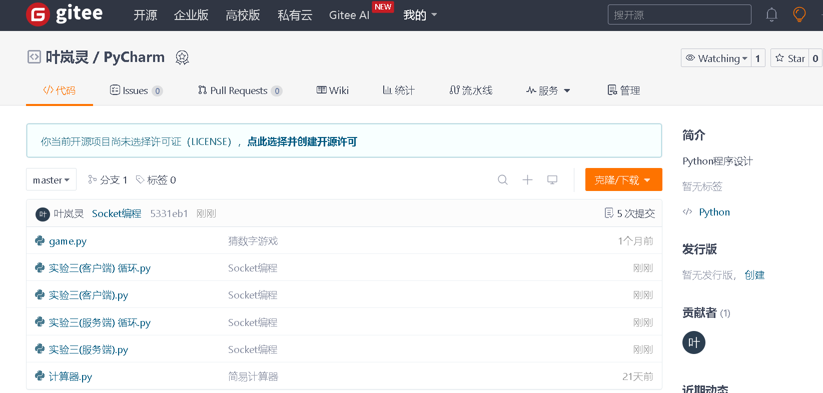Open the Wiki tab
This screenshot has width=823, height=393.
[x=333, y=90]
